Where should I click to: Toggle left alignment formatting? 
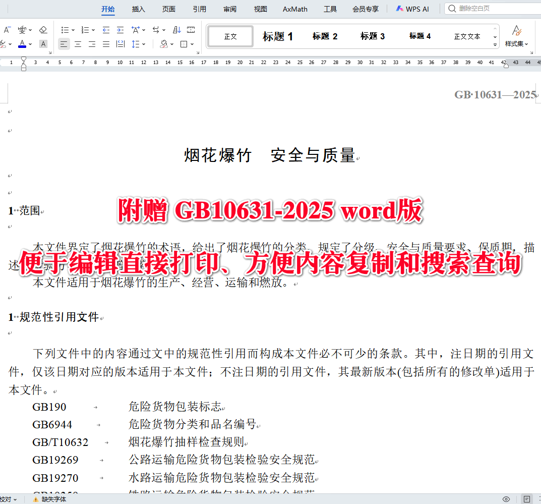point(63,44)
